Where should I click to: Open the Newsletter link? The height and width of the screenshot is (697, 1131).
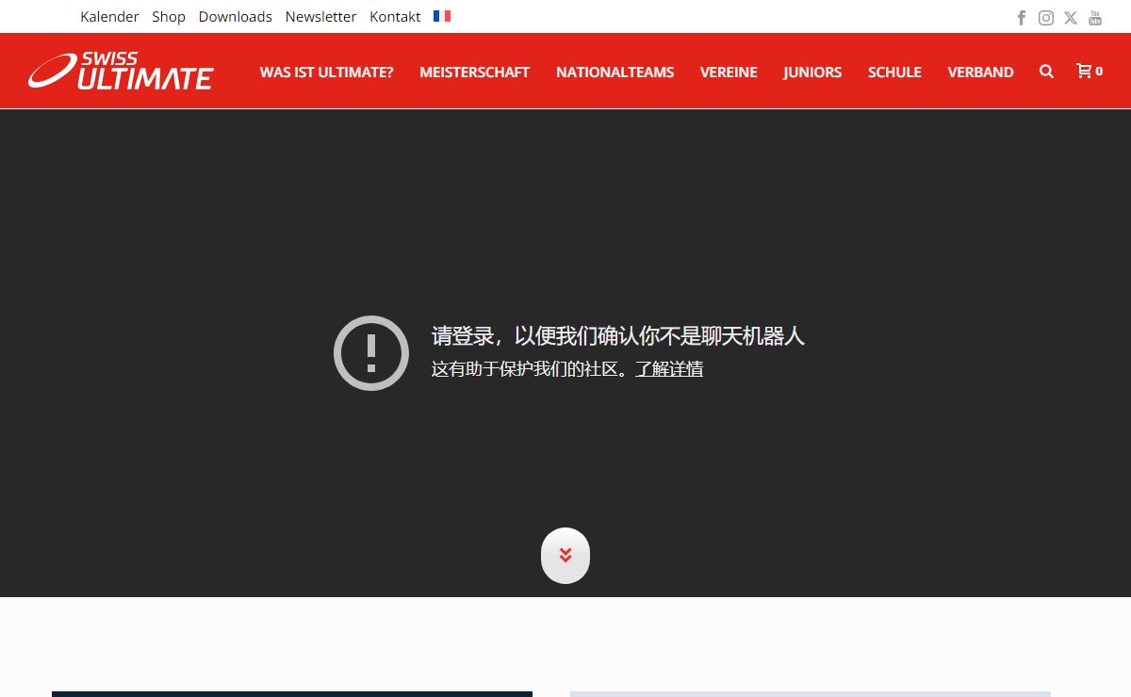321,16
